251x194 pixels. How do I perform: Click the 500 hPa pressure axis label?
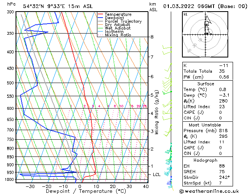10,83
